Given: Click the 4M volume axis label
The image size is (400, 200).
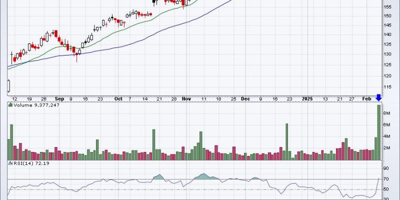Looking at the screenshot, I should 386,136.
